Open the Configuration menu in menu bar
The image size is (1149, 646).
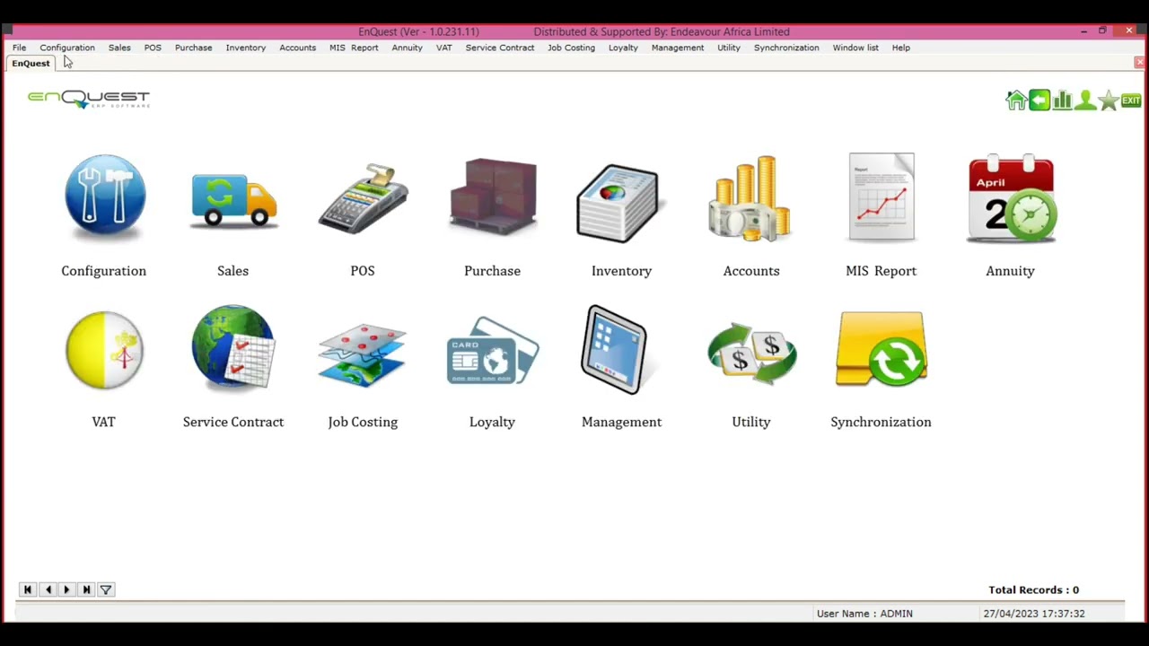click(x=67, y=48)
